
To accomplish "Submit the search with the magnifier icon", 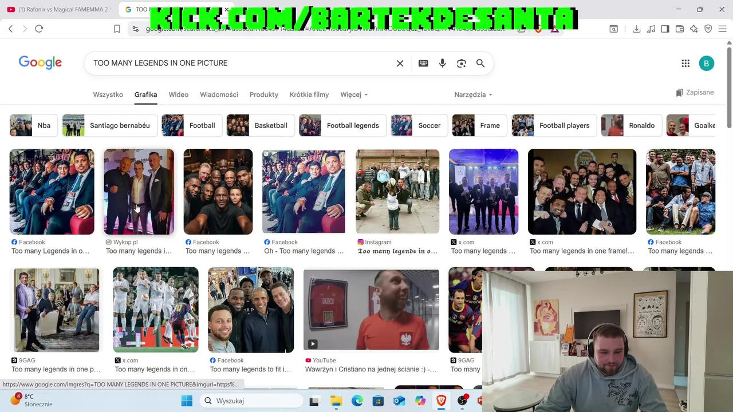I will point(480,64).
